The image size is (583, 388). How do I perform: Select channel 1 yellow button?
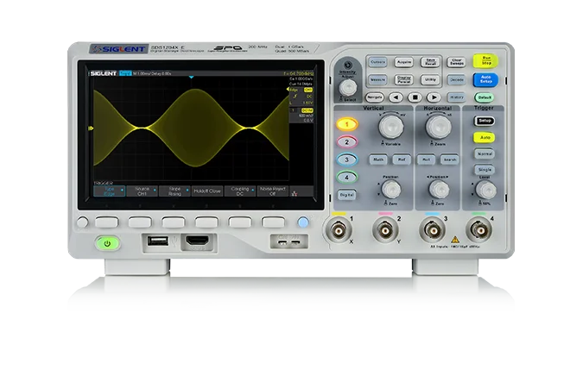pyautogui.click(x=347, y=124)
